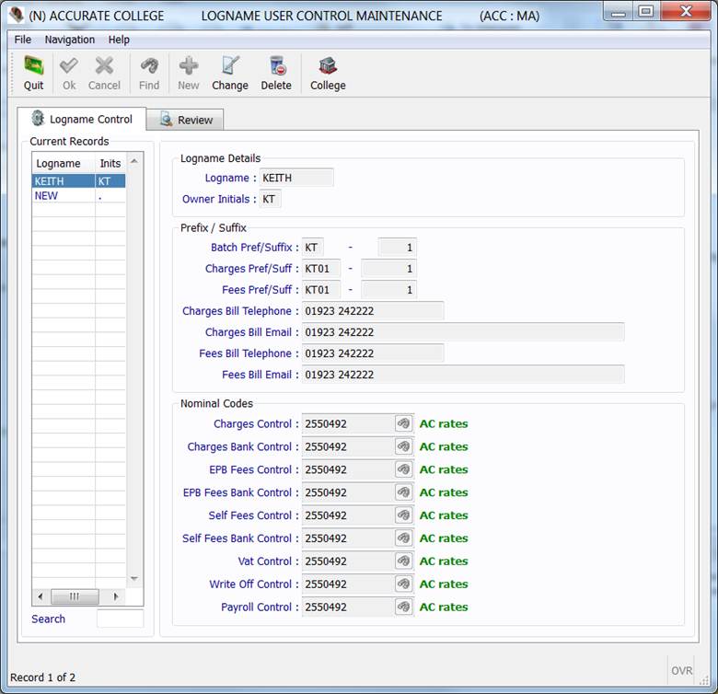Open the Navigation menu

coord(70,40)
